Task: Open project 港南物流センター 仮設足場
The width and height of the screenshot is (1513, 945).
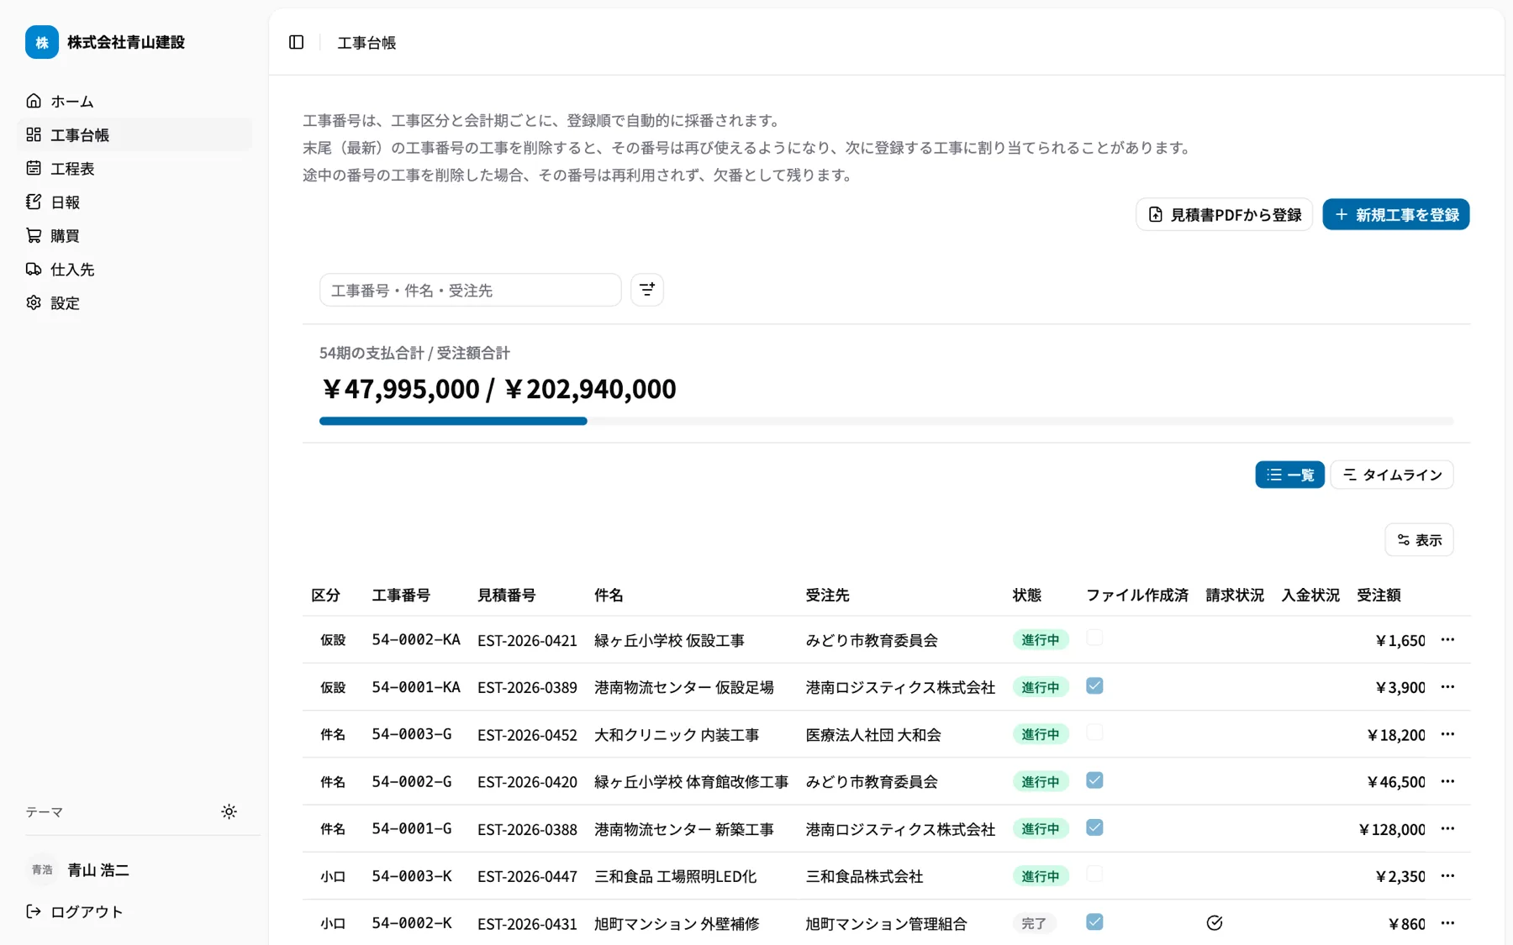Action: pos(683,687)
